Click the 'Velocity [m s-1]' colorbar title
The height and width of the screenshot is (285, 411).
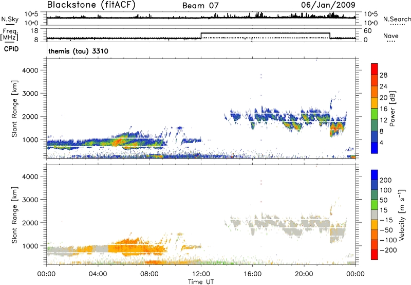point(402,215)
